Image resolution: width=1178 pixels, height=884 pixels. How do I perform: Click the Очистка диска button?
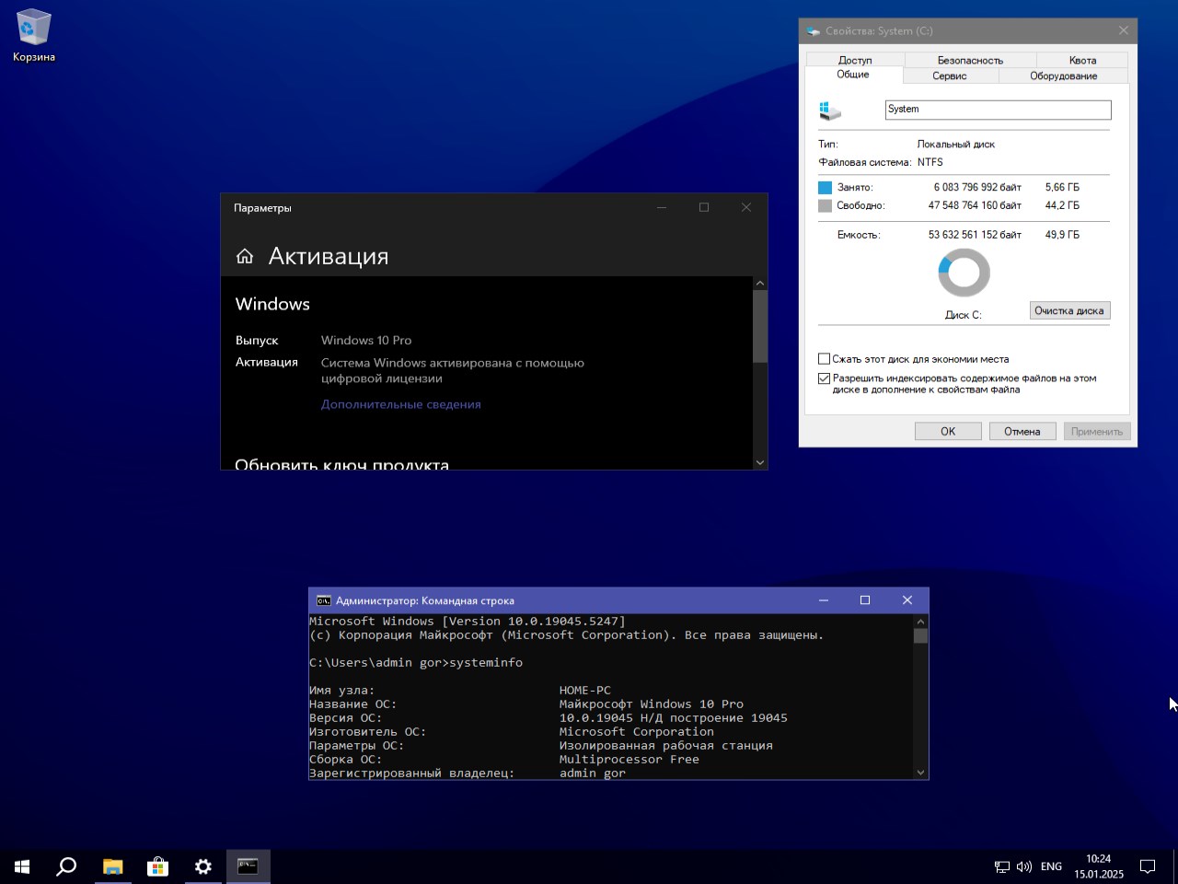click(x=1069, y=310)
